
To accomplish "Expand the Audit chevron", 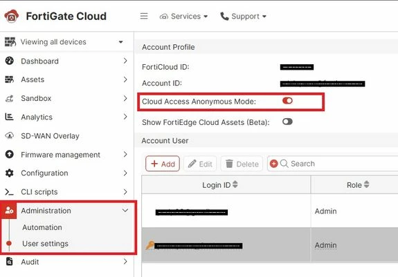I will point(125,261).
